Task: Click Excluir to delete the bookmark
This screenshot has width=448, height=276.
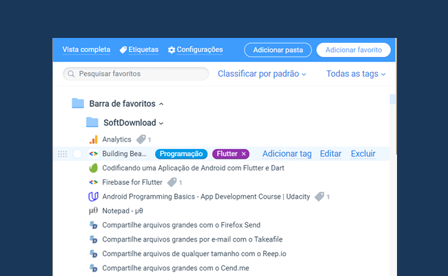Action: click(x=363, y=154)
